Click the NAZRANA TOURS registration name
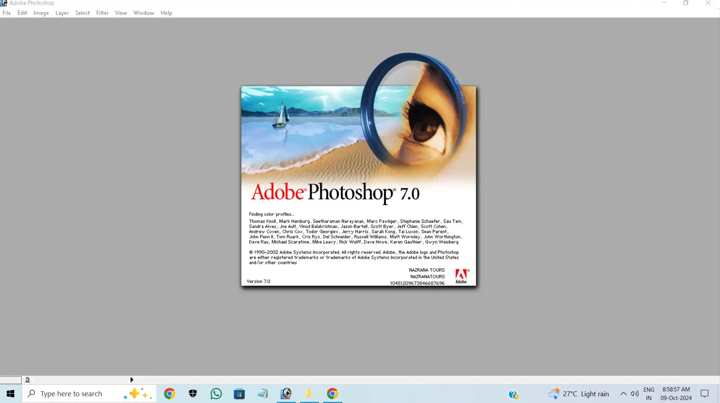 pos(426,270)
